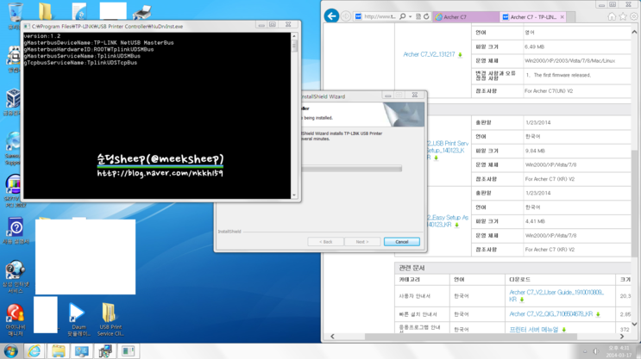The image size is (641, 359).
Task: Switch to the first Archer C7 tab
Action: tap(466, 16)
